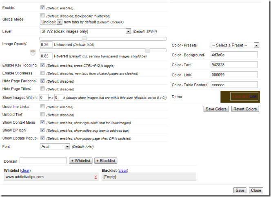This screenshot has width=271, height=197.
Task: Open the Font dropdown set to Arial
Action: [x=55, y=147]
